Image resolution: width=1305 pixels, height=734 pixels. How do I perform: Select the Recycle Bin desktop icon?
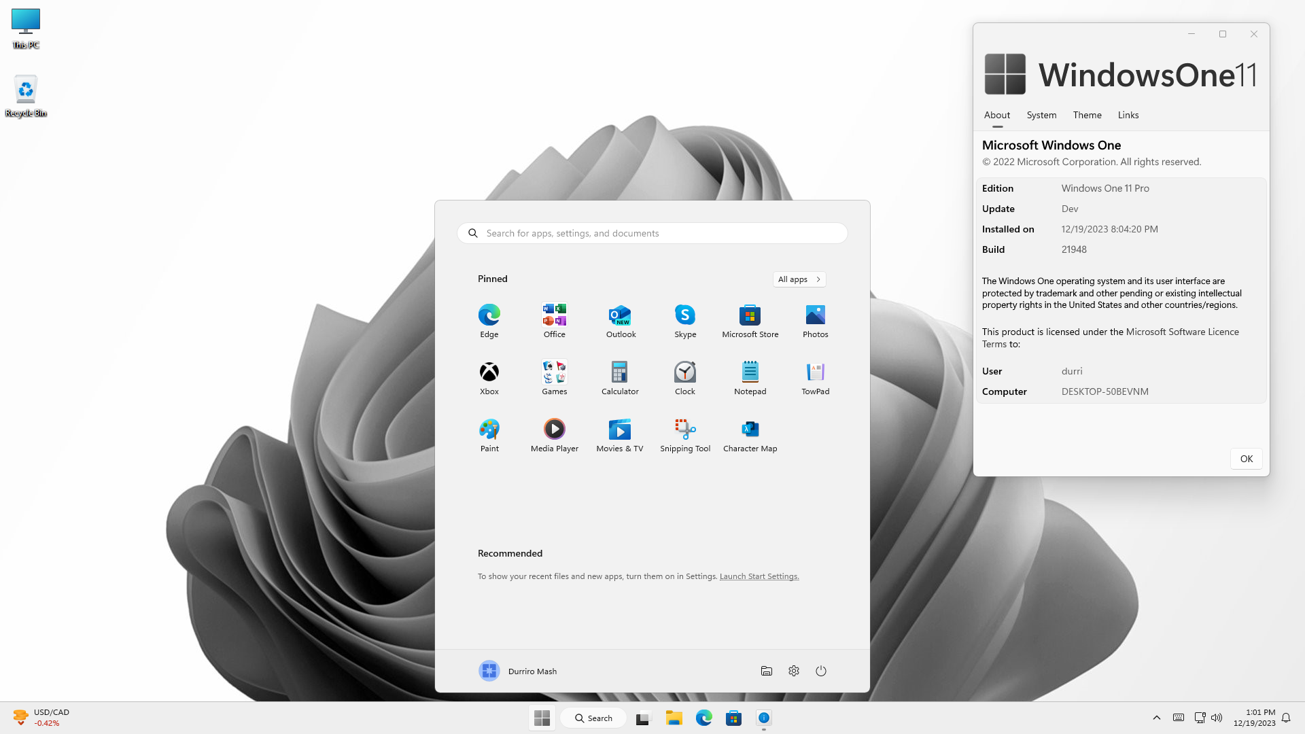26,96
